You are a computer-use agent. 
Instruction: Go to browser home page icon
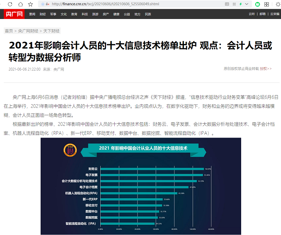coord(20,4)
